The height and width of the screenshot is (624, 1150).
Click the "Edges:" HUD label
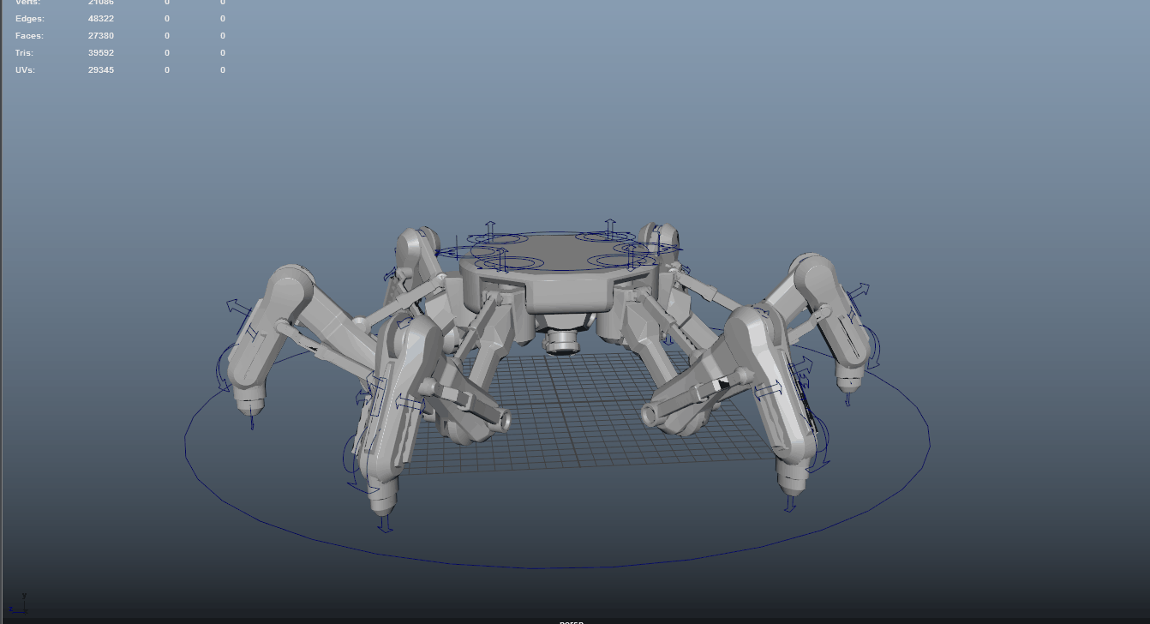30,19
